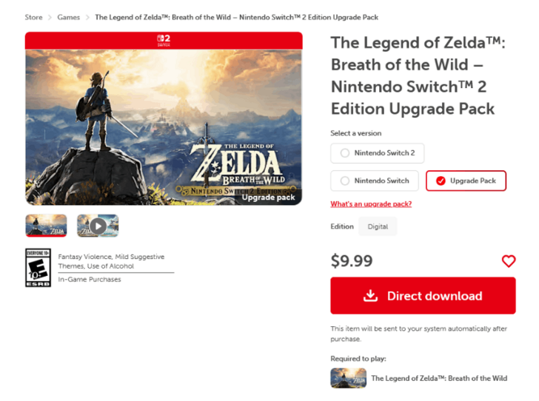Open The Legend of Zelda: Breath of the Wild link
The image size is (539, 401).
point(439,378)
